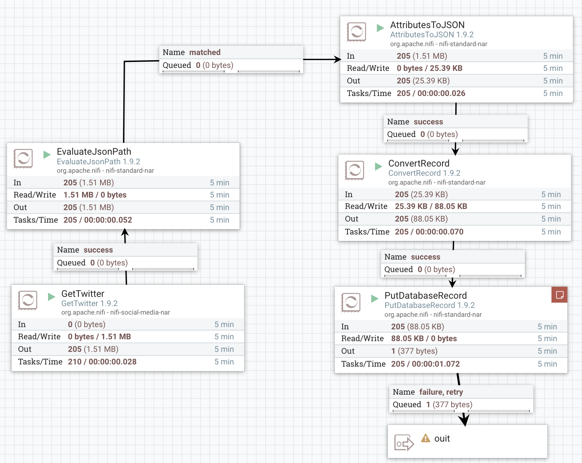Click GetTwitter 1.9.2 version text
582x463 pixels.
pos(89,303)
